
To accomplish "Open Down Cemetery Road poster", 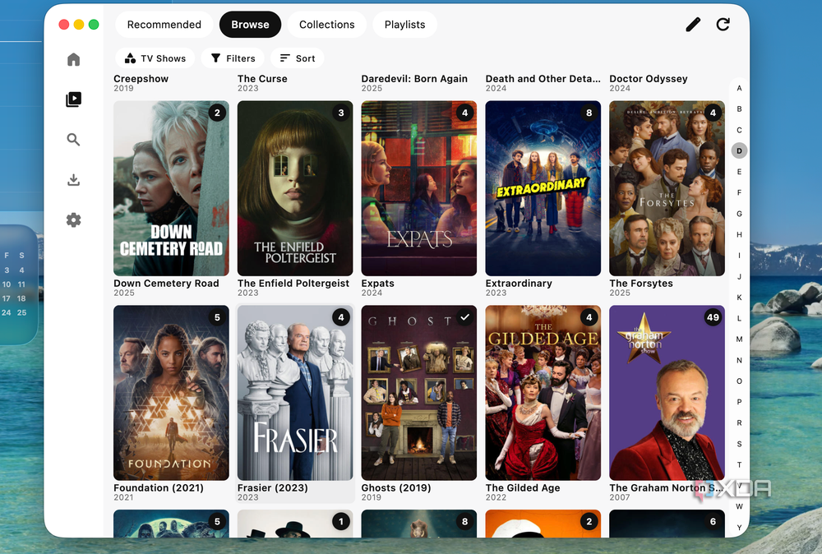I will pos(172,188).
